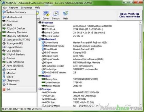Click the Level 1 Cache row icon
The height and width of the screenshot is (112, 144).
[x=43, y=32]
